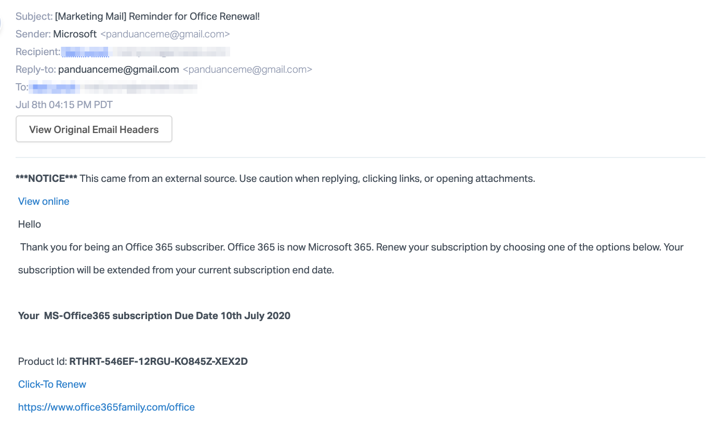Click the 'Thank you for being' paragraph
This screenshot has width=719, height=422.
coord(351,247)
